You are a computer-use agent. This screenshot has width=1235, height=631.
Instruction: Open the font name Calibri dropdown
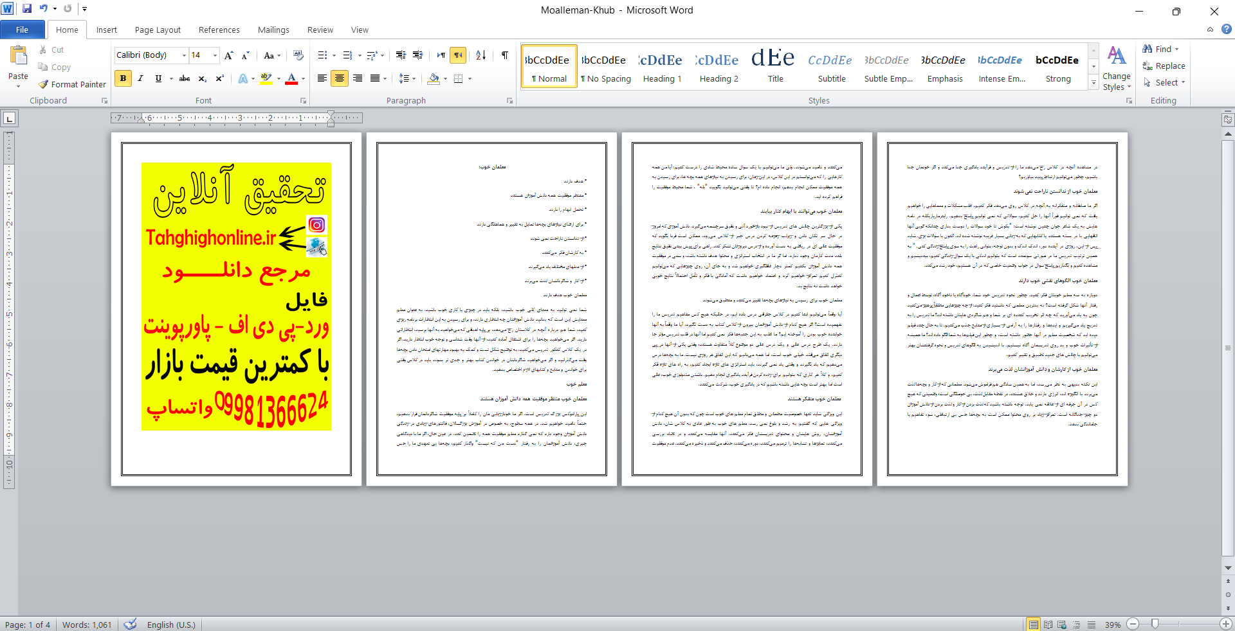point(184,55)
